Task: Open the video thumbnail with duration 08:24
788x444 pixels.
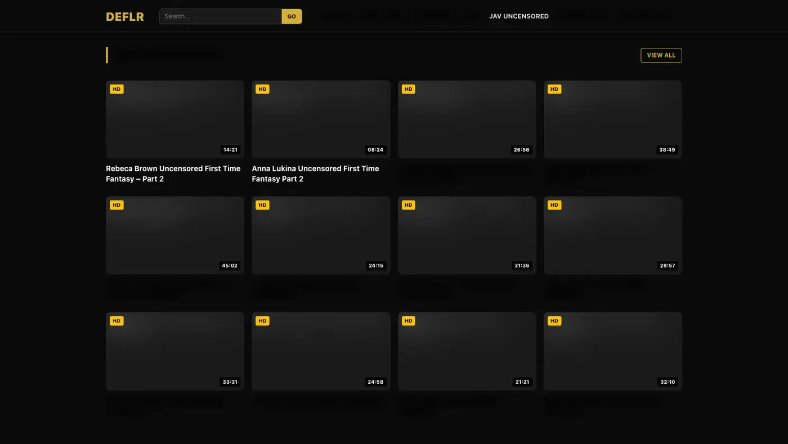Action: 321,119
